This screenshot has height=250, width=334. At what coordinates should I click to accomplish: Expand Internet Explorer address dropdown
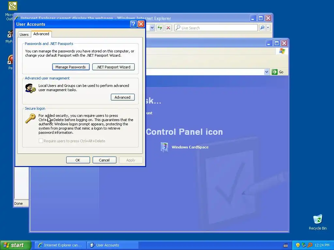pyautogui.click(x=152, y=28)
